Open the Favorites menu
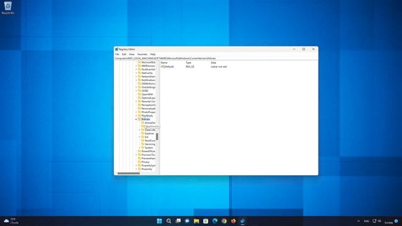This screenshot has height=226, width=402. point(143,55)
